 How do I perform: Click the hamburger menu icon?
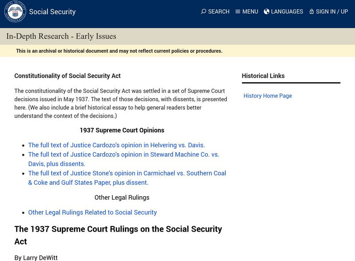pos(238,12)
